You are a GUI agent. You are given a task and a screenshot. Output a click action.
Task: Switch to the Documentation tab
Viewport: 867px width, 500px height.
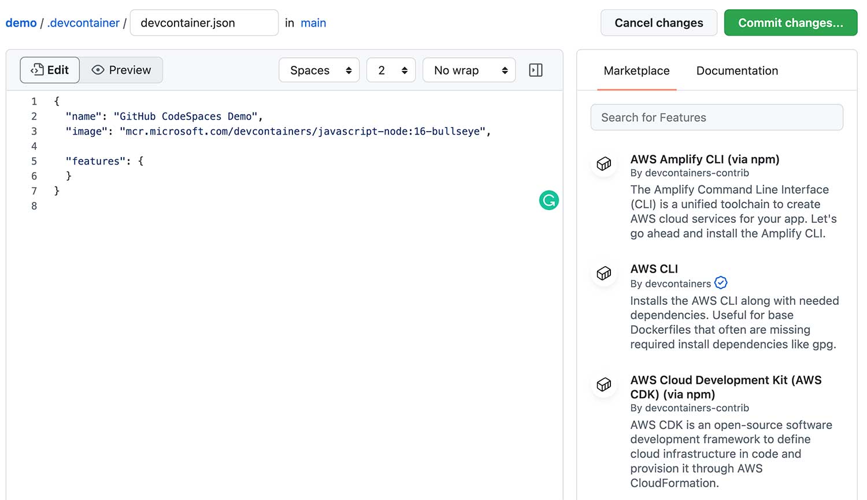tap(737, 71)
